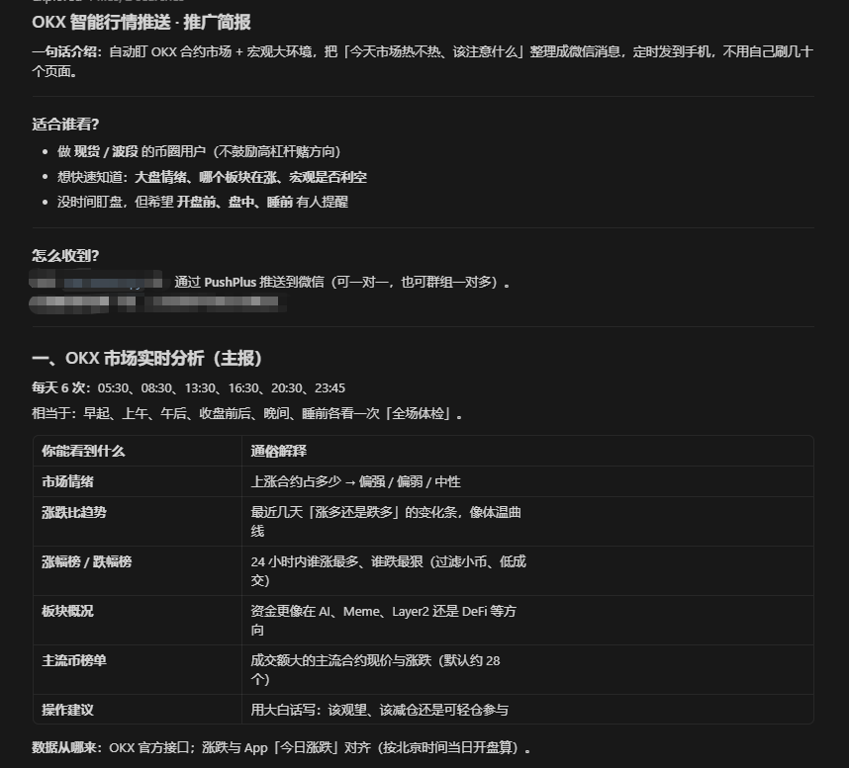The width and height of the screenshot is (849, 768).
Task: Click the heading '一、OKX 市场实时分析（主报）'
Action: [x=146, y=358]
